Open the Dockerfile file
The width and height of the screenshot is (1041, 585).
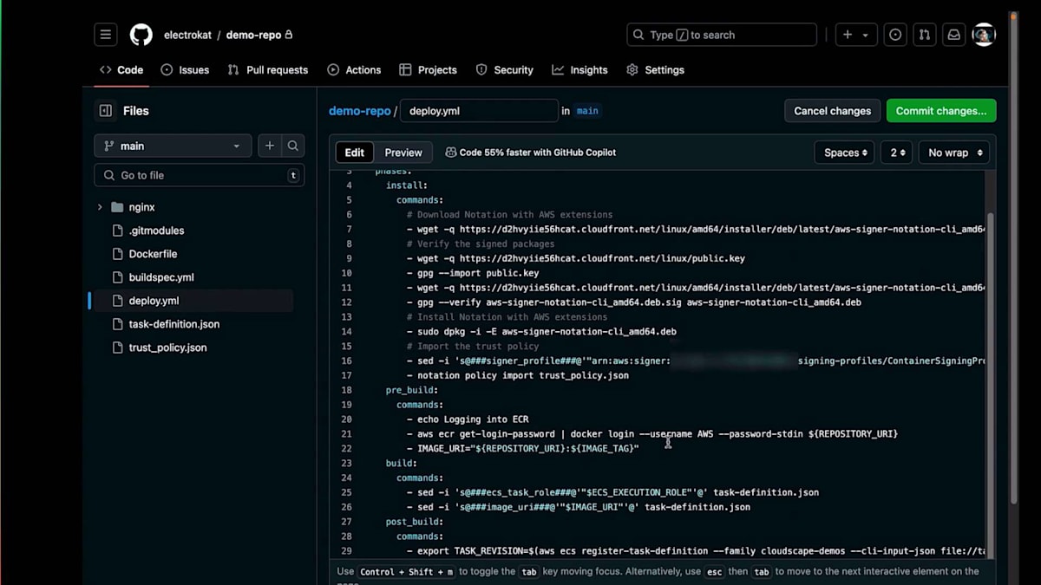pyautogui.click(x=153, y=254)
